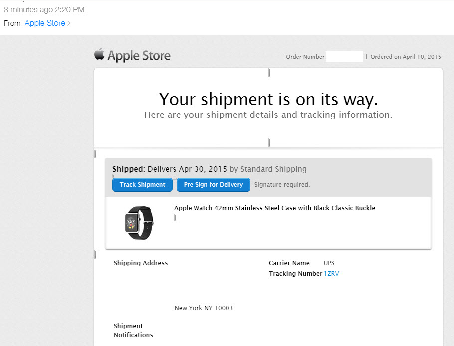The height and width of the screenshot is (346, 454).
Task: Click the 'UPS' carrier value
Action: pyautogui.click(x=329, y=263)
